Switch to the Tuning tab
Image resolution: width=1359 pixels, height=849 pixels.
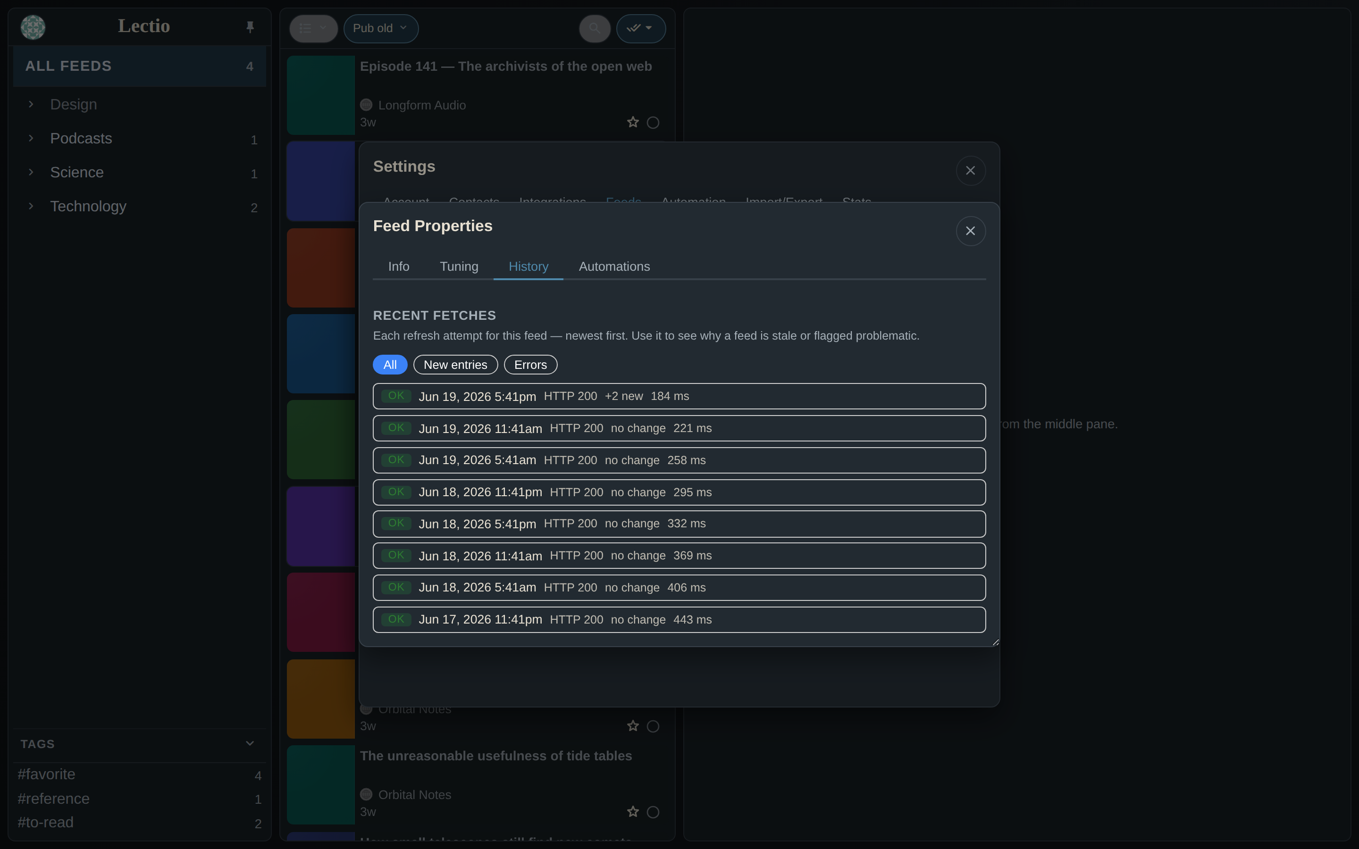[459, 266]
